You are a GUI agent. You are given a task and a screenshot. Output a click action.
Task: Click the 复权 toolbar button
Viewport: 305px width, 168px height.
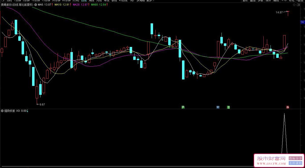coord(245,1)
